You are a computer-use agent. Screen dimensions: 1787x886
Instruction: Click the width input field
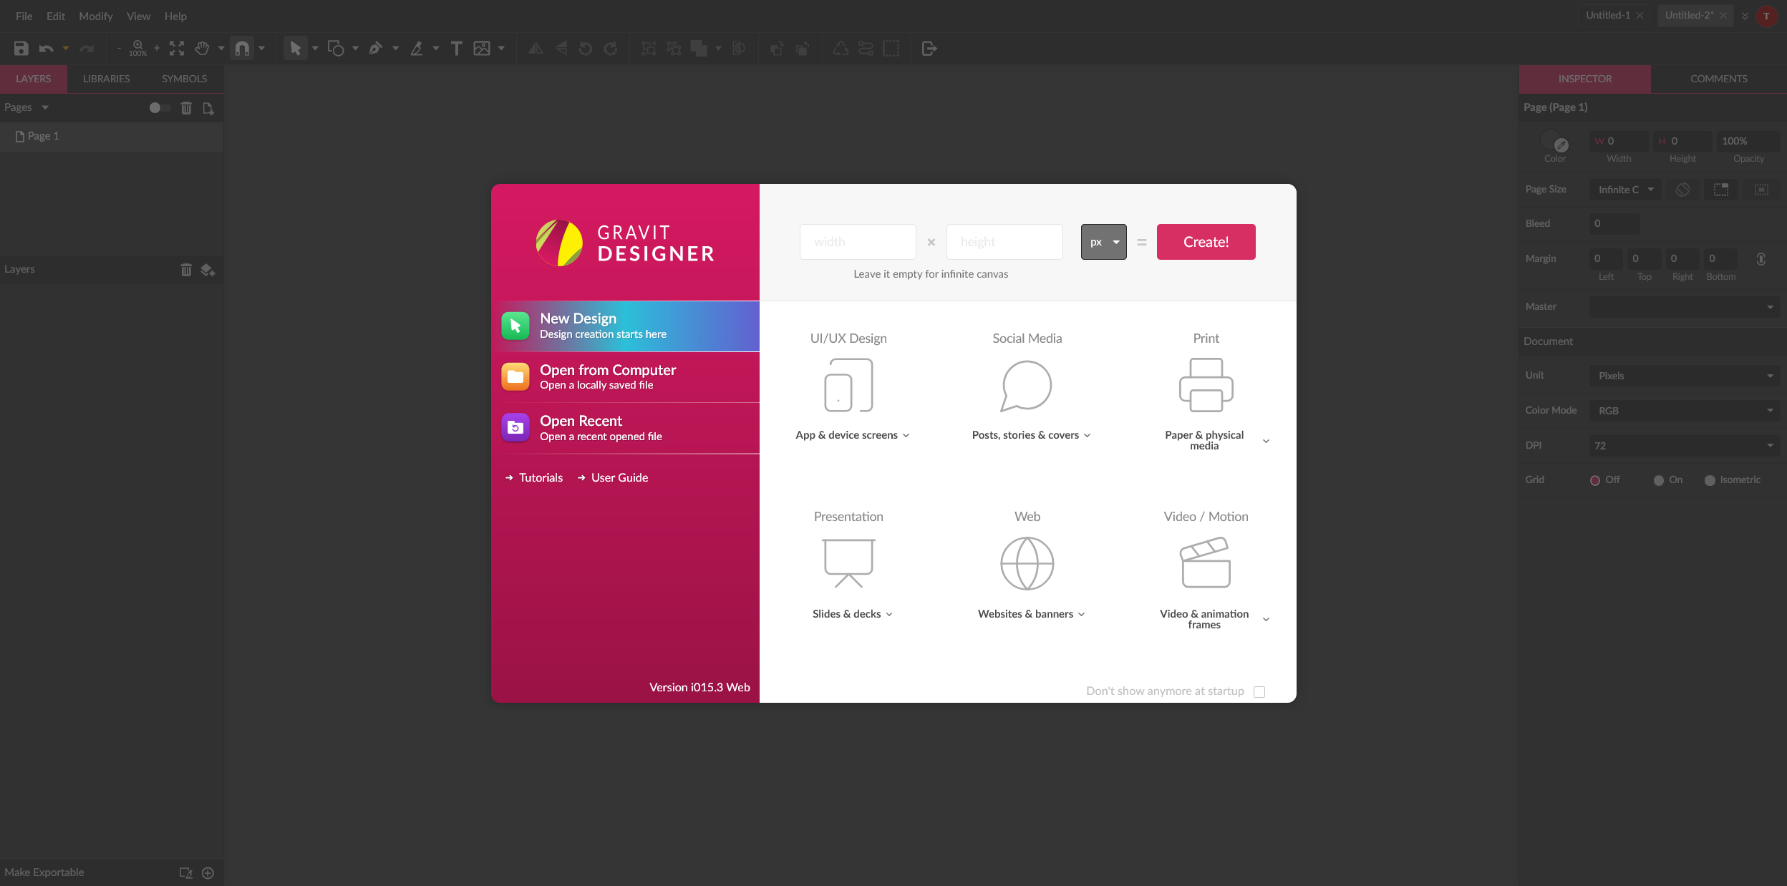(857, 242)
